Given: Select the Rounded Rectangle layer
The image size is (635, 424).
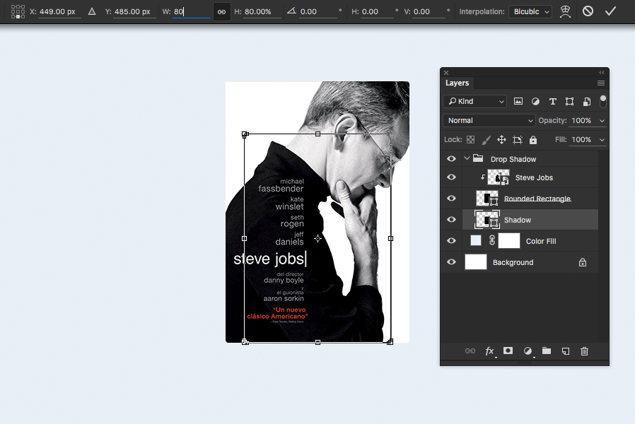Looking at the screenshot, I should pos(539,198).
